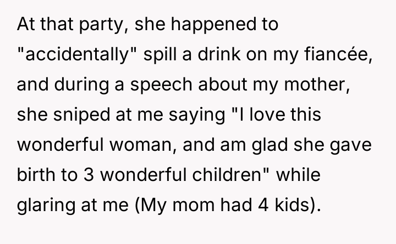This screenshot has height=244, width=396.
Task: Click the word "sniped"
Action: pyautogui.click(x=73, y=115)
